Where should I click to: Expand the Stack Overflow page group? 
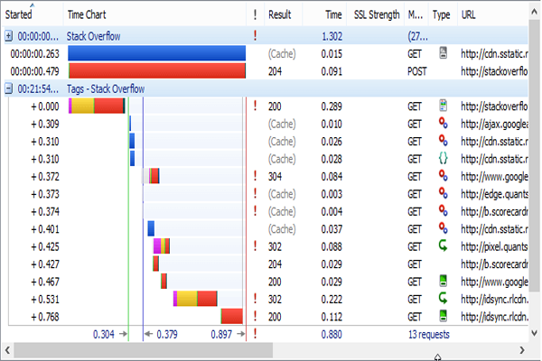point(8,36)
